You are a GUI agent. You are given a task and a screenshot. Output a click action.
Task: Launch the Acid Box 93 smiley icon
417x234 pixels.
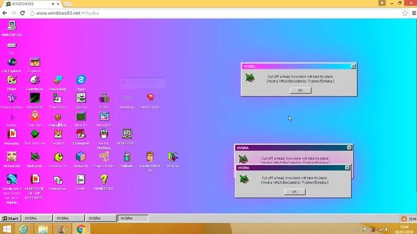click(58, 157)
